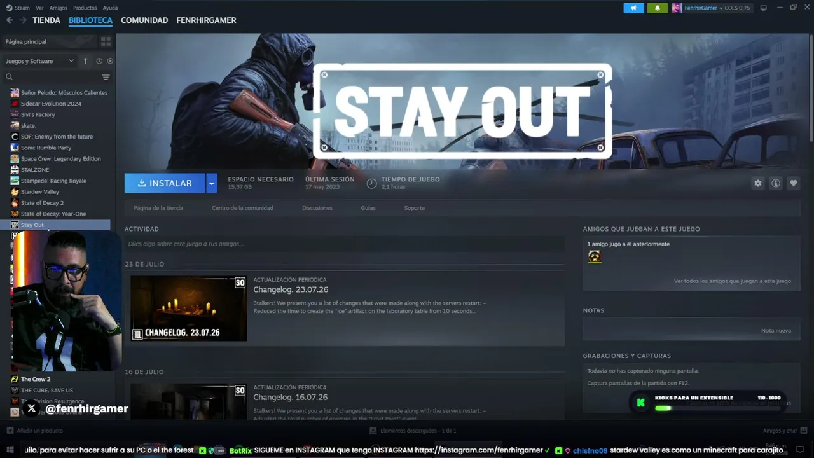814x458 pixels.
Task: Go back with the left navigation arrow
Action: tap(10, 20)
